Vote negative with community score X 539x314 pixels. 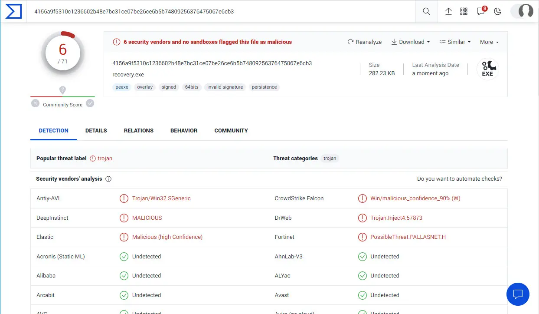(35, 103)
